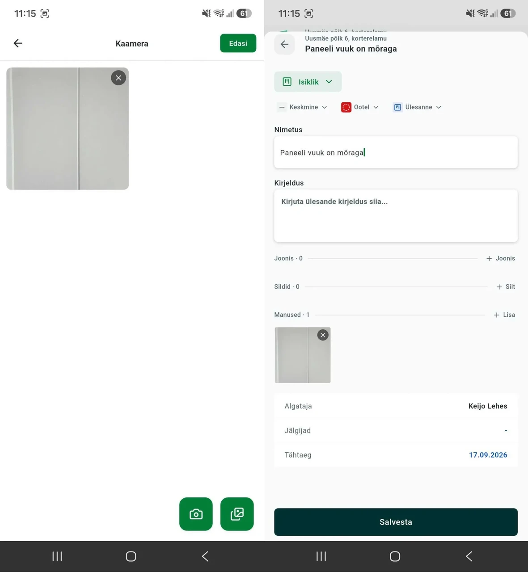Screen dimensions: 528x572
Task: Take a new photo with the camera button
Action: click(196, 514)
